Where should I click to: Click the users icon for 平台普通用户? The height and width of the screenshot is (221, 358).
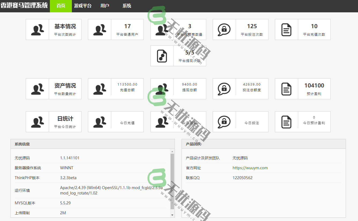[99, 30]
